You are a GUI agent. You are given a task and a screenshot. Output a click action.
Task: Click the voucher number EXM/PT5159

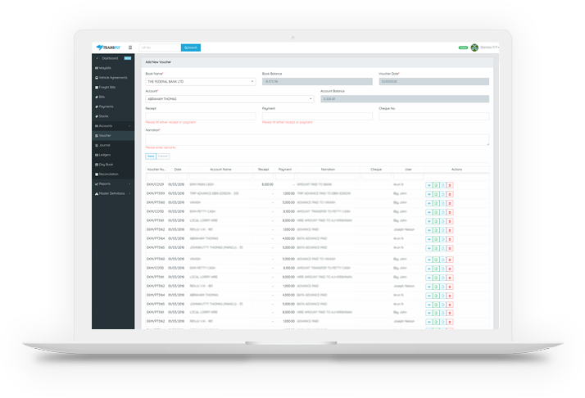tap(156, 193)
